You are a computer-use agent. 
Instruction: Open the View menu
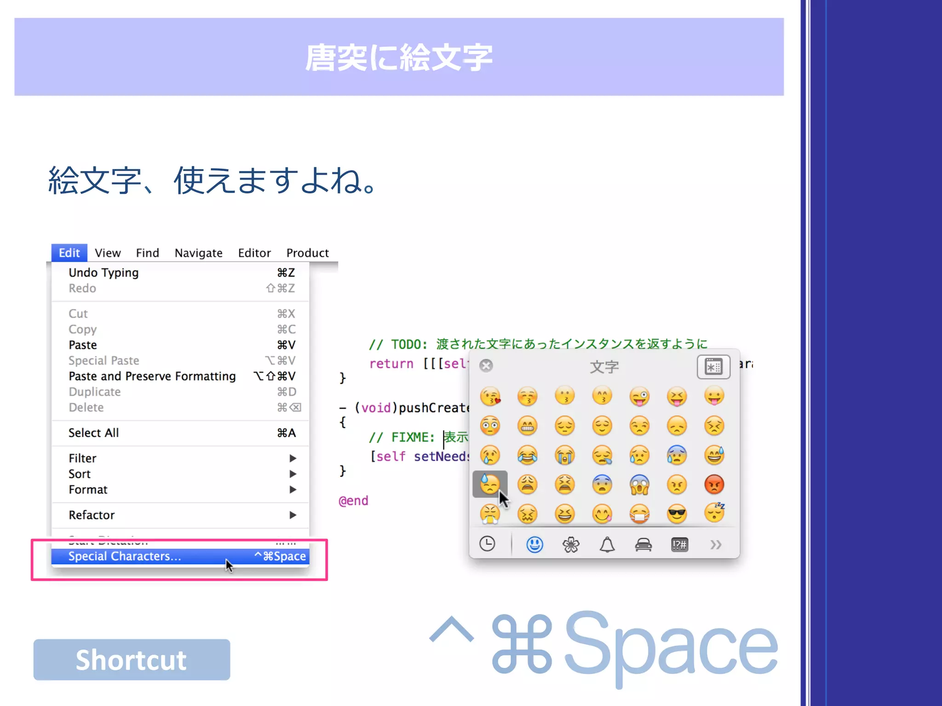(x=108, y=253)
